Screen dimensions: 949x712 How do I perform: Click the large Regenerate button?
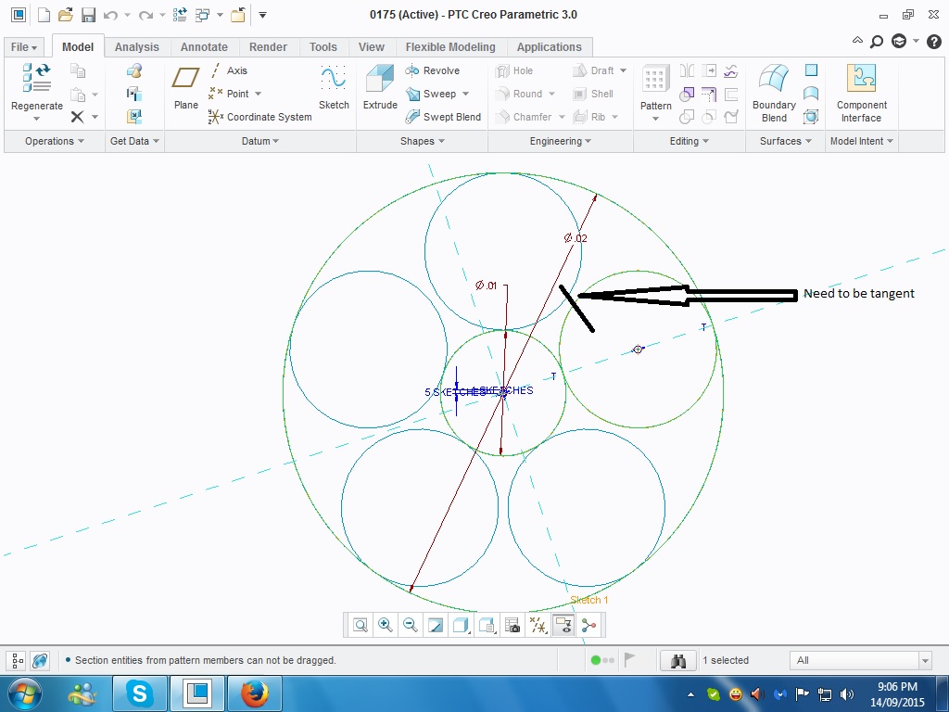tap(37, 88)
